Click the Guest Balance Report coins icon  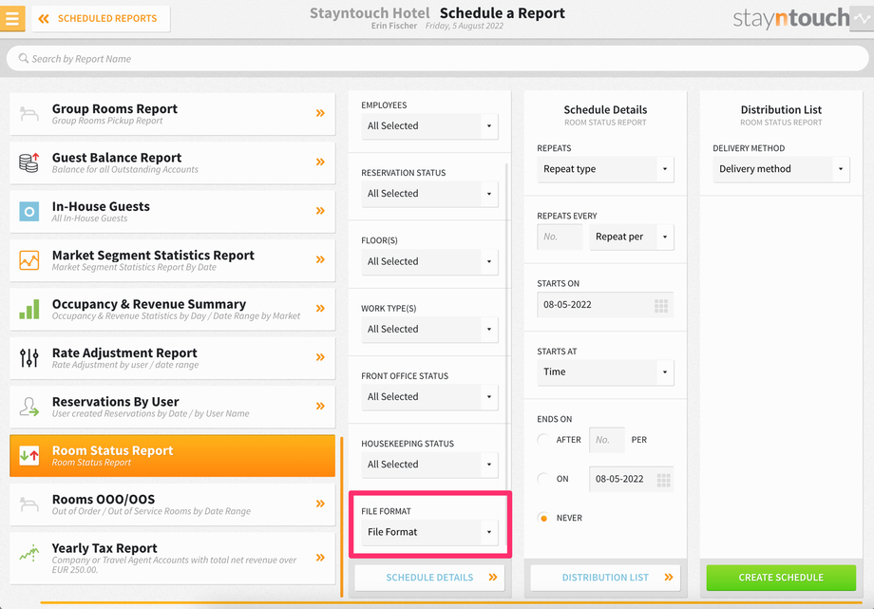[29, 162]
